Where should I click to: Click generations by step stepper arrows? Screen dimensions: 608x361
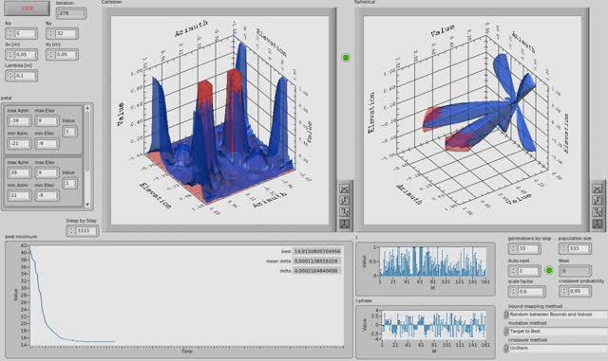pyautogui.click(x=513, y=248)
